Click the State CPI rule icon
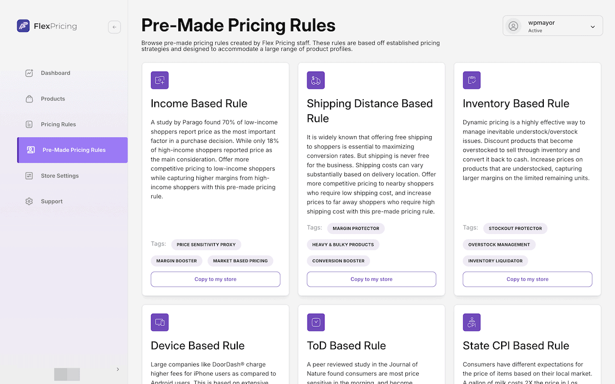 click(471, 323)
